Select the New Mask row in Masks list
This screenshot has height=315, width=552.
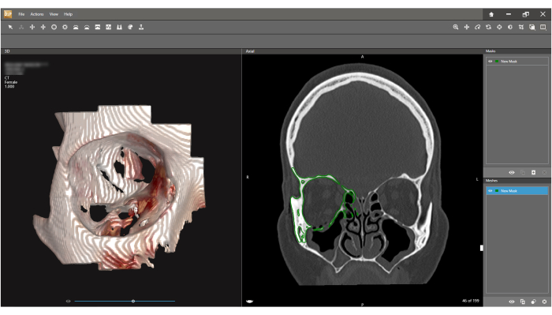click(517, 62)
